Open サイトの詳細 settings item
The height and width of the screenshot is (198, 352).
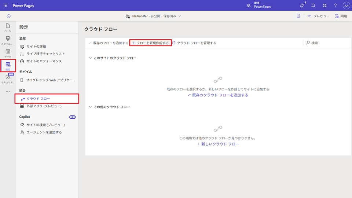tap(36, 47)
